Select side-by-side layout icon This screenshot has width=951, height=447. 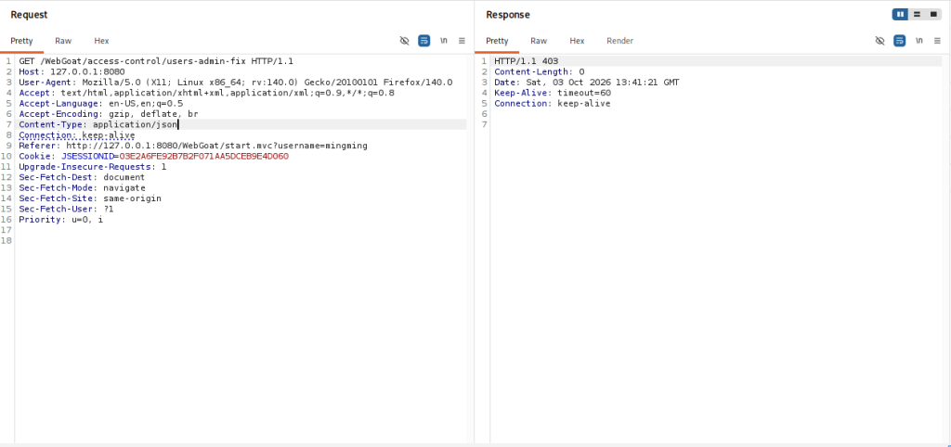900,14
